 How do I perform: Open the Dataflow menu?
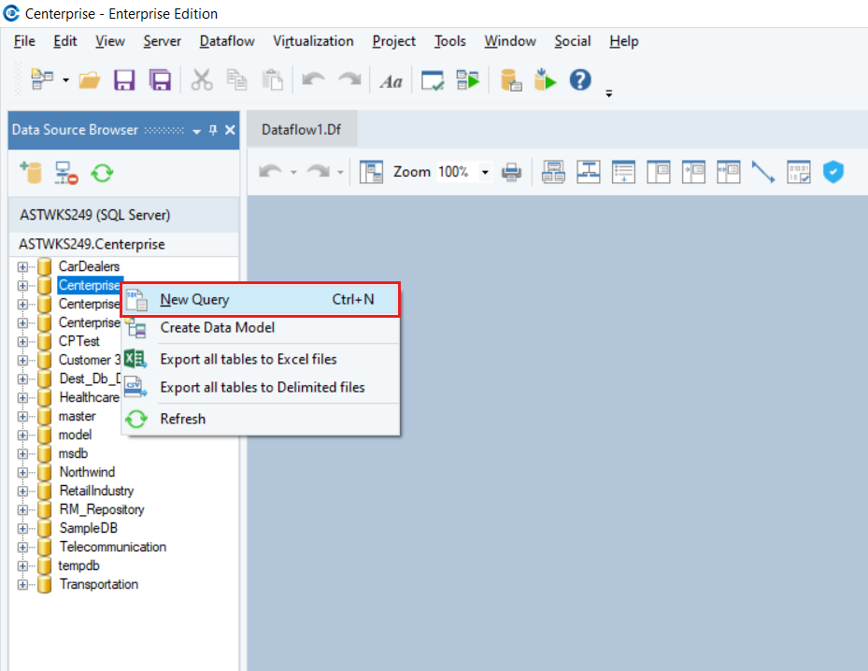226,41
